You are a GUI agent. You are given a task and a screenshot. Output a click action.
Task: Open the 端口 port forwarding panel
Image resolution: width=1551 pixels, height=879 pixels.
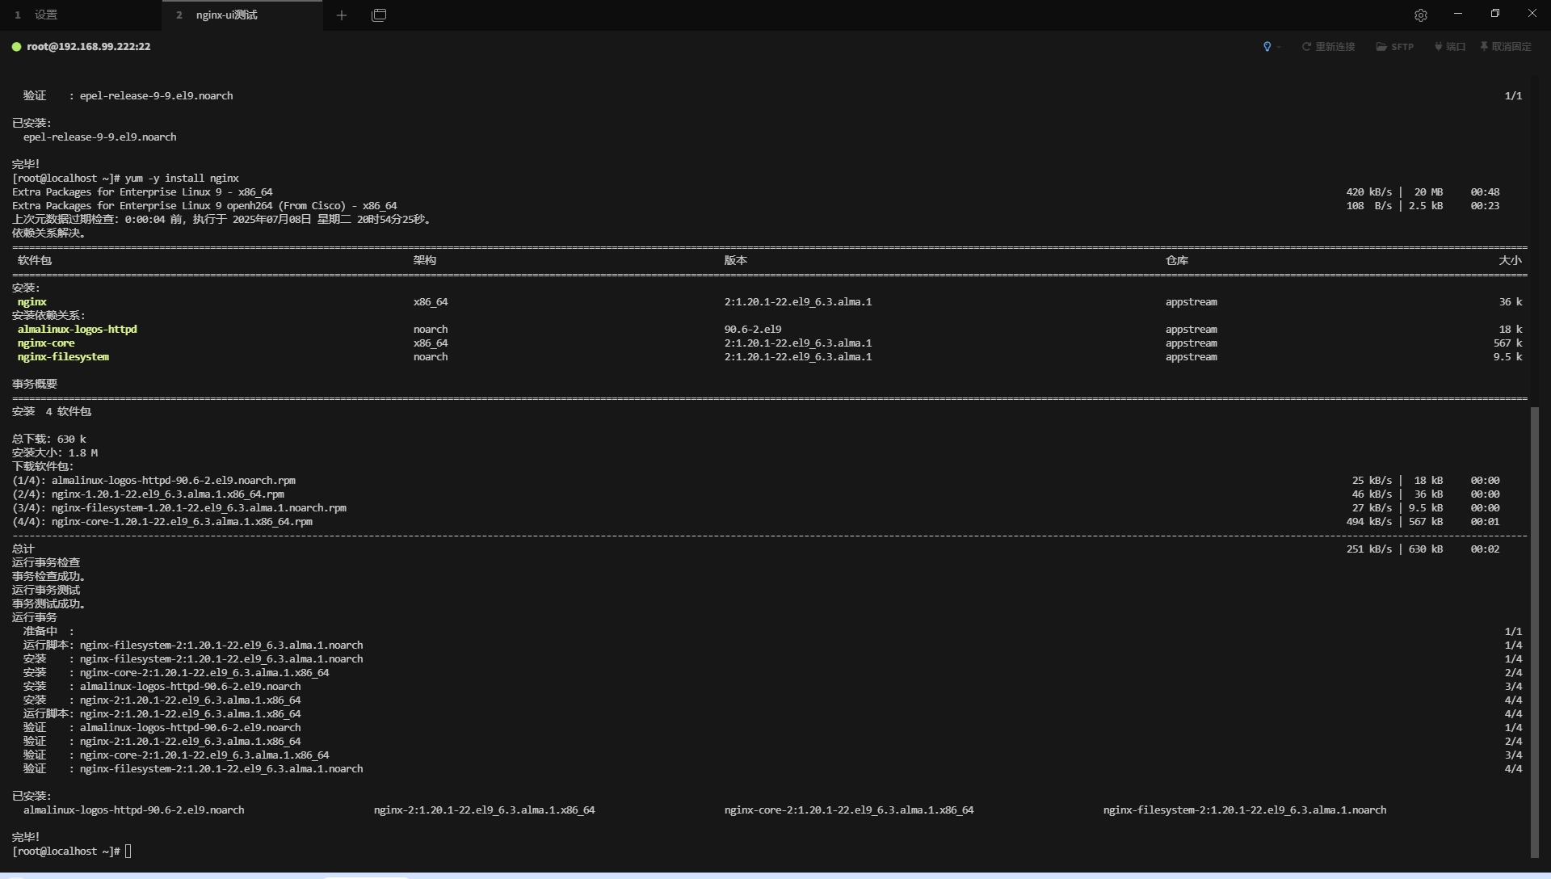pos(1450,47)
